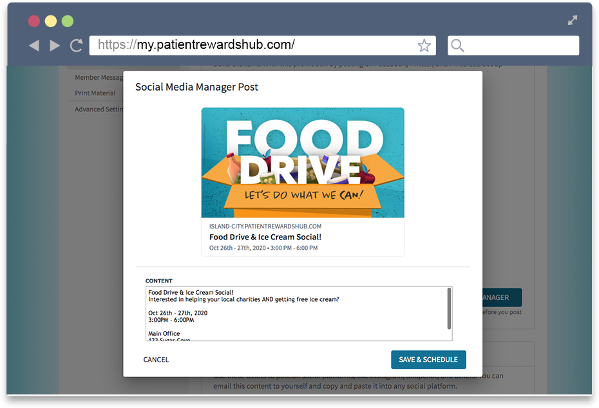Viewport: 599px width, 408px height.
Task: Go back with the browser back arrow
Action: click(x=34, y=46)
